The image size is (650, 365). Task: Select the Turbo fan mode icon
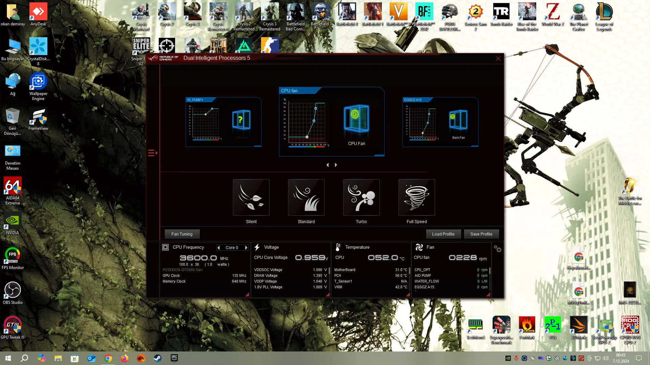[361, 197]
